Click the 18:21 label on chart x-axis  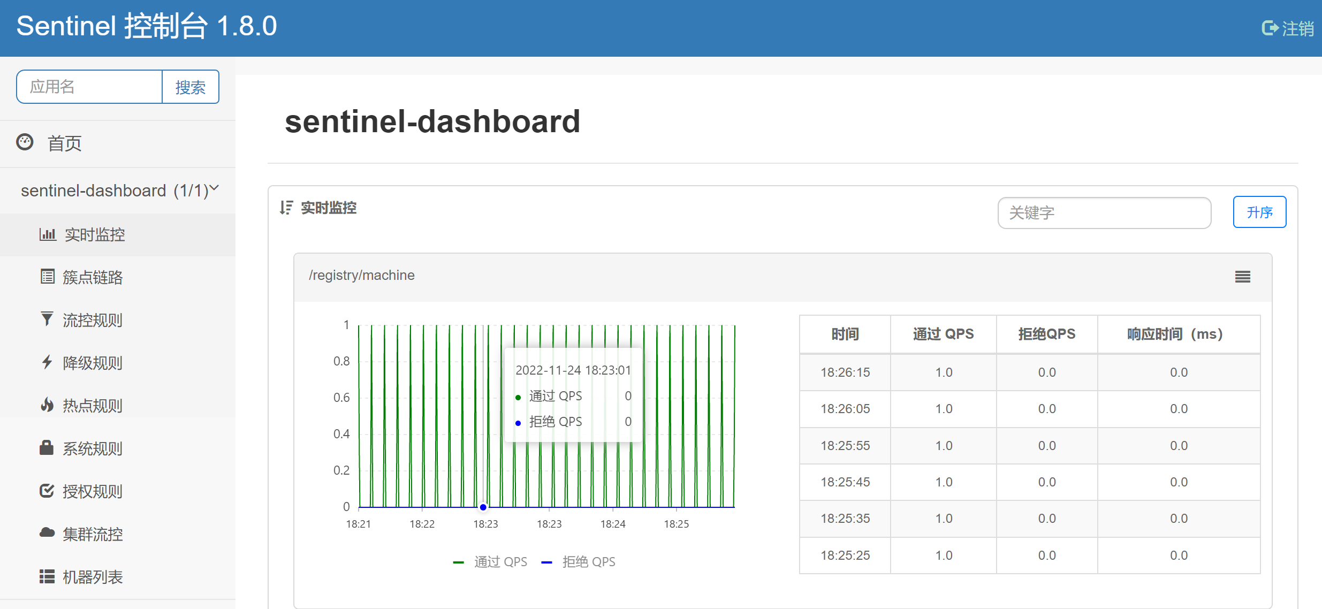pyautogui.click(x=359, y=524)
